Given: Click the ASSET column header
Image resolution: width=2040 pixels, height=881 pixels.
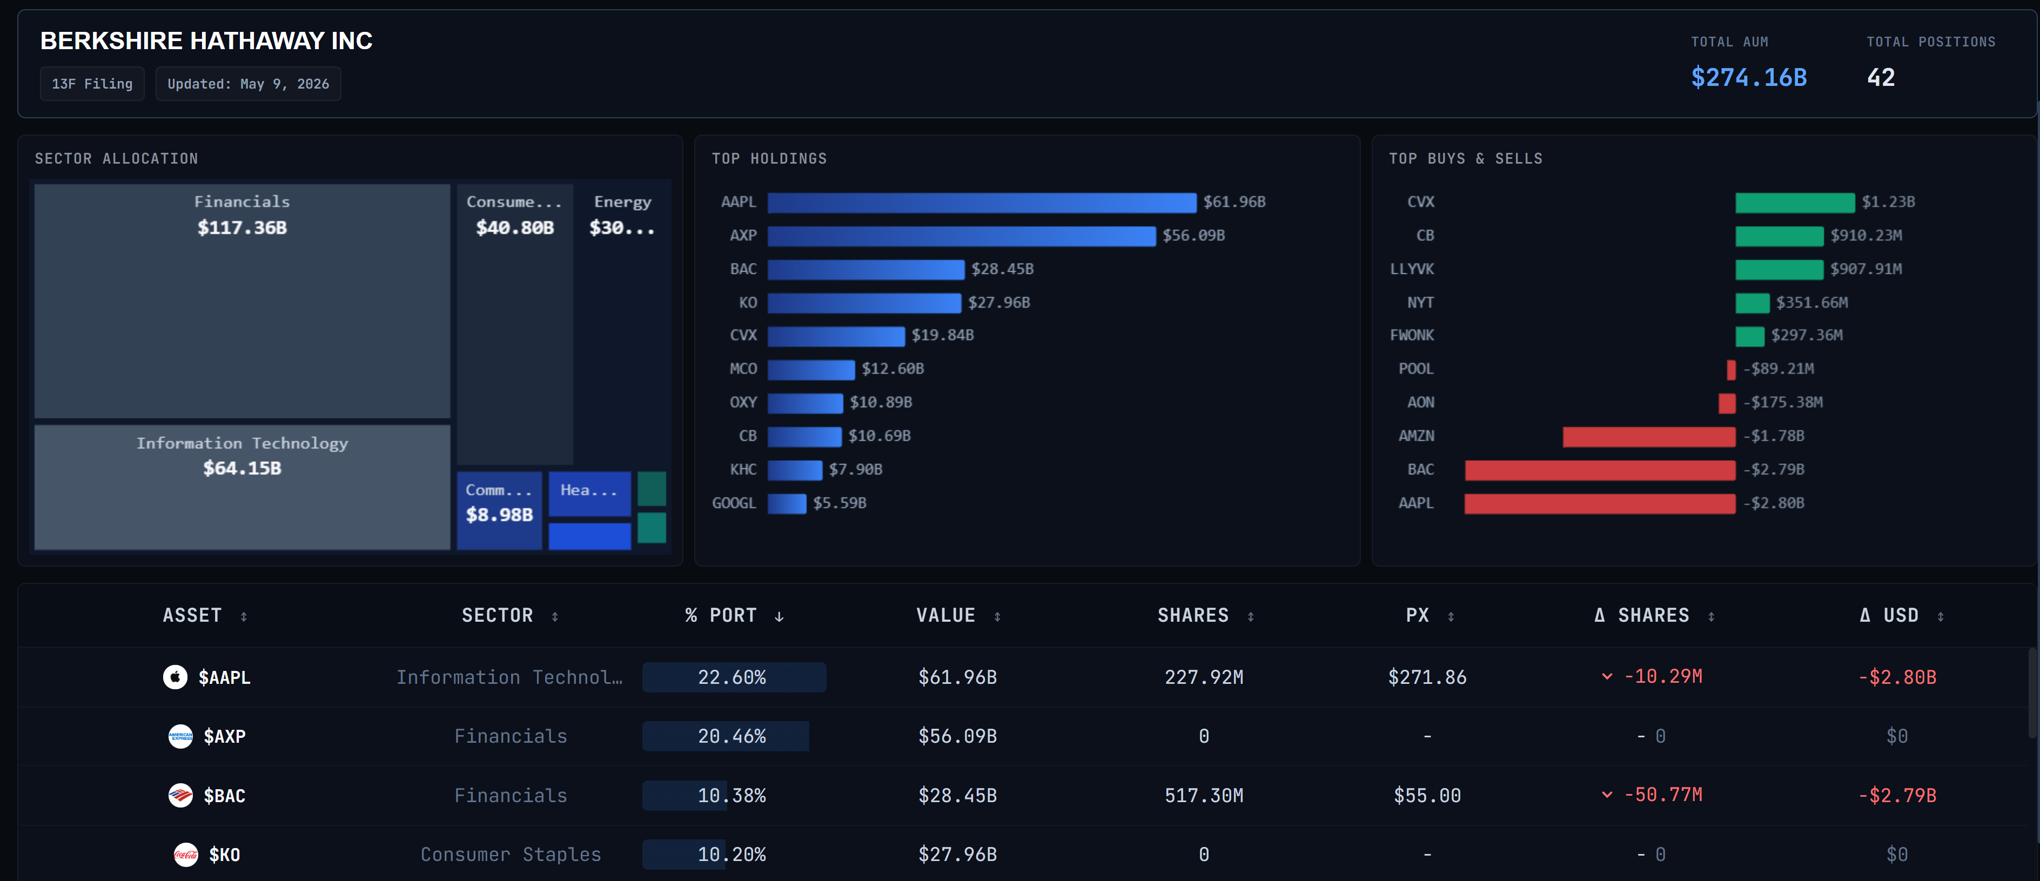Looking at the screenshot, I should pos(192,616).
